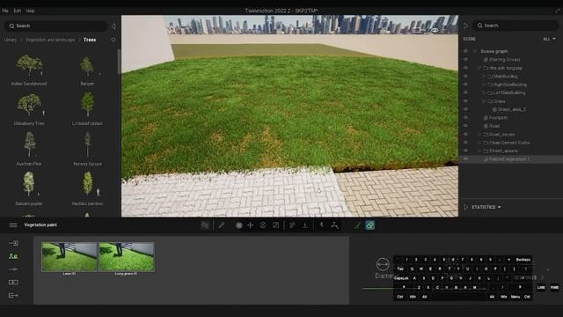Open the Media sidebar icon
Viewport: 563px width, 317px height.
pos(13,282)
